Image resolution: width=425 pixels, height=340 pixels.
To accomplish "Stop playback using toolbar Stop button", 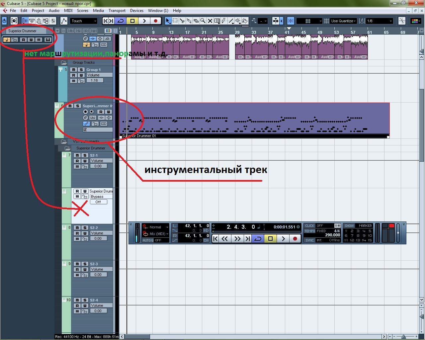I will 132,21.
